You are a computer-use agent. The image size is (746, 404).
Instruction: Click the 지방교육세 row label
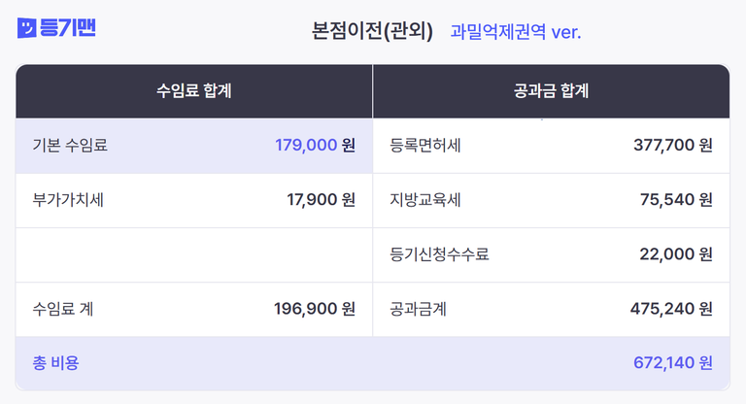[425, 200]
